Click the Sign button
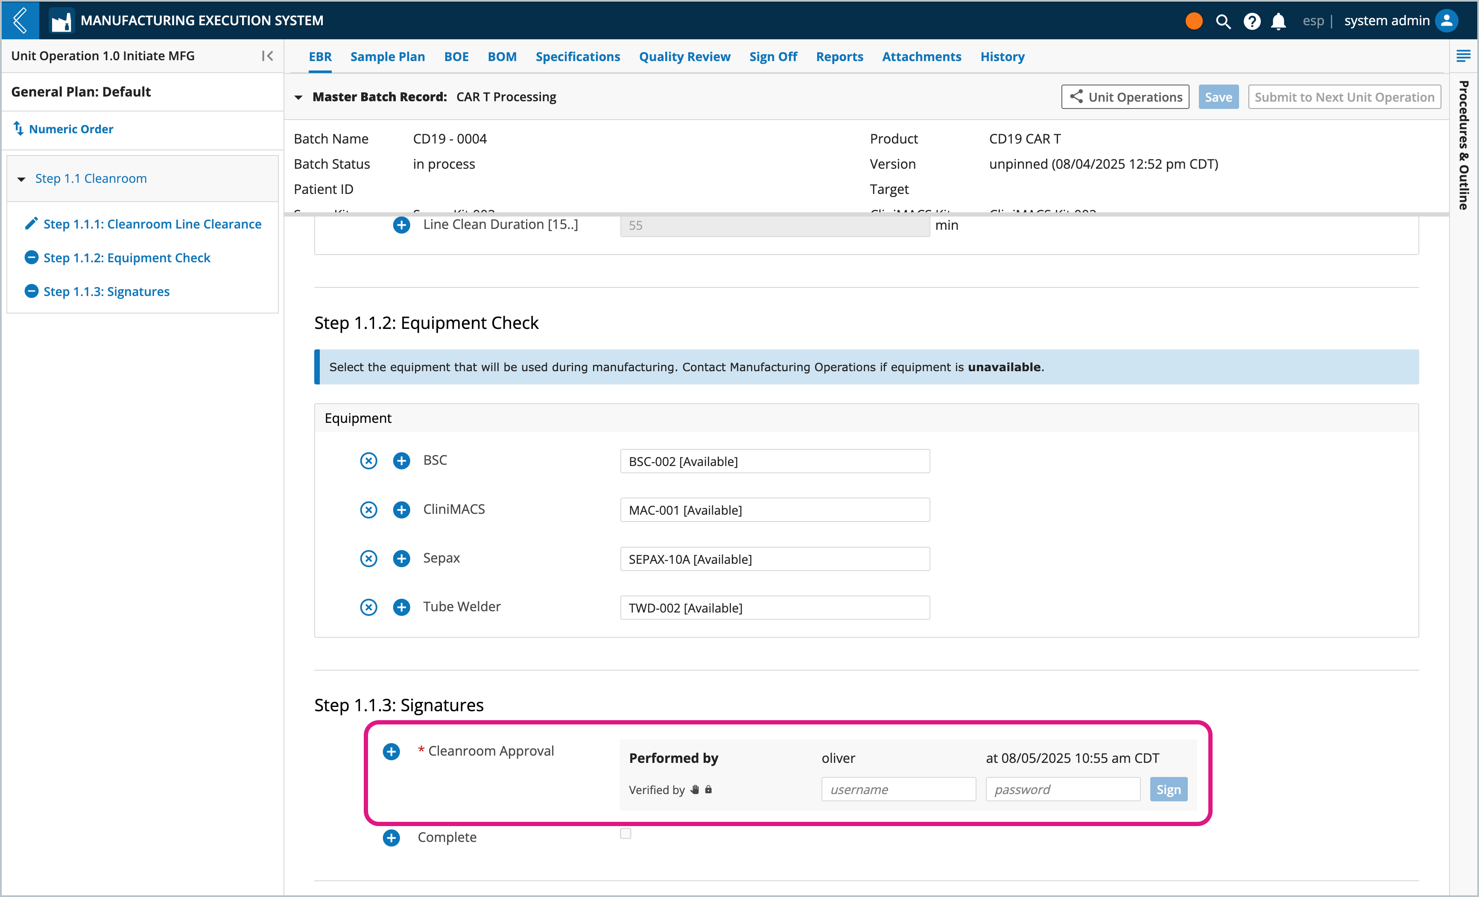Screen dimensions: 1479x897 point(1168,789)
